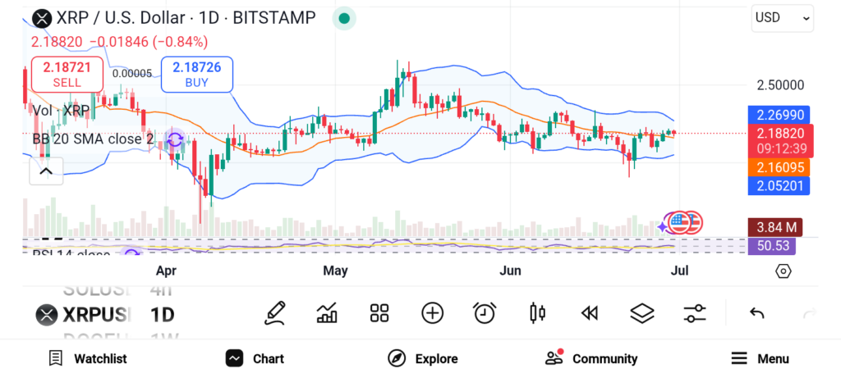The image size is (841, 378).
Task: Open object tree layers icon
Action: [641, 312]
